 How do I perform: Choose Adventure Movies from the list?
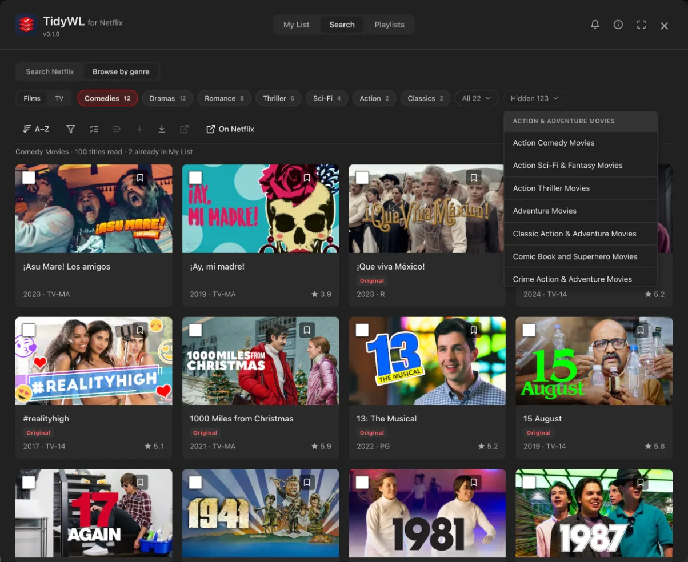(581, 211)
